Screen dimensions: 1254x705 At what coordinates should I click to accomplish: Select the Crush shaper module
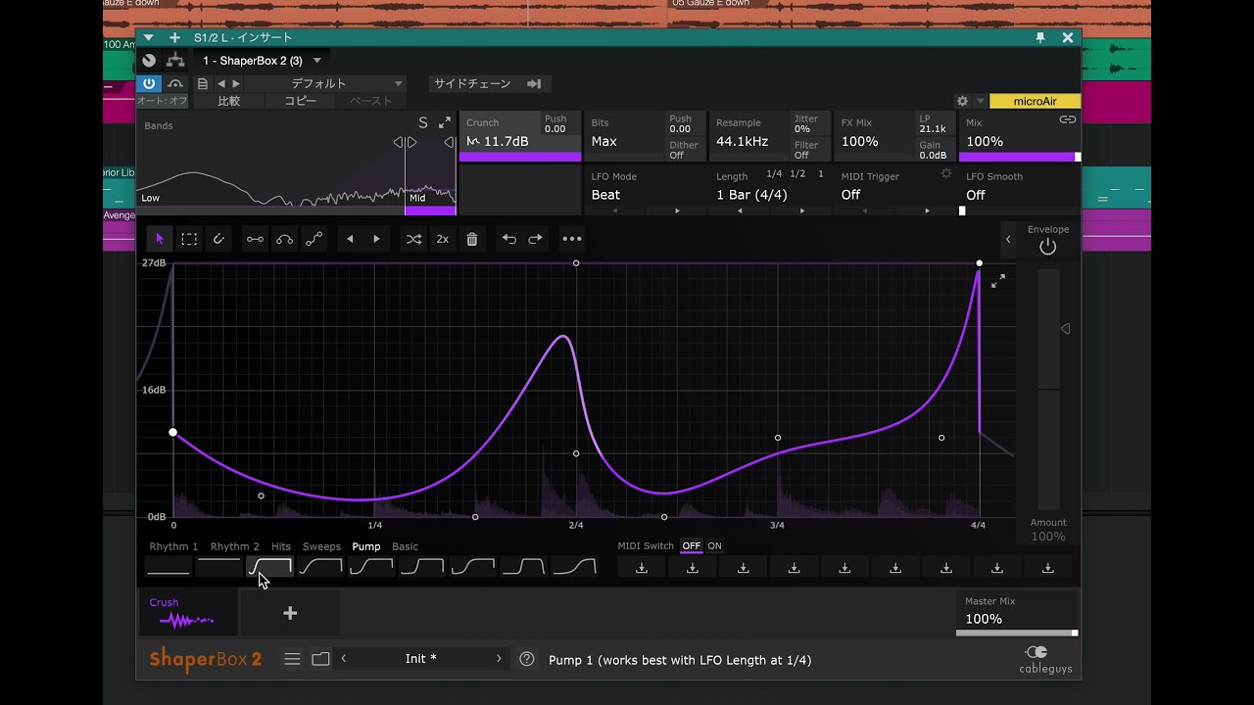[x=187, y=613]
